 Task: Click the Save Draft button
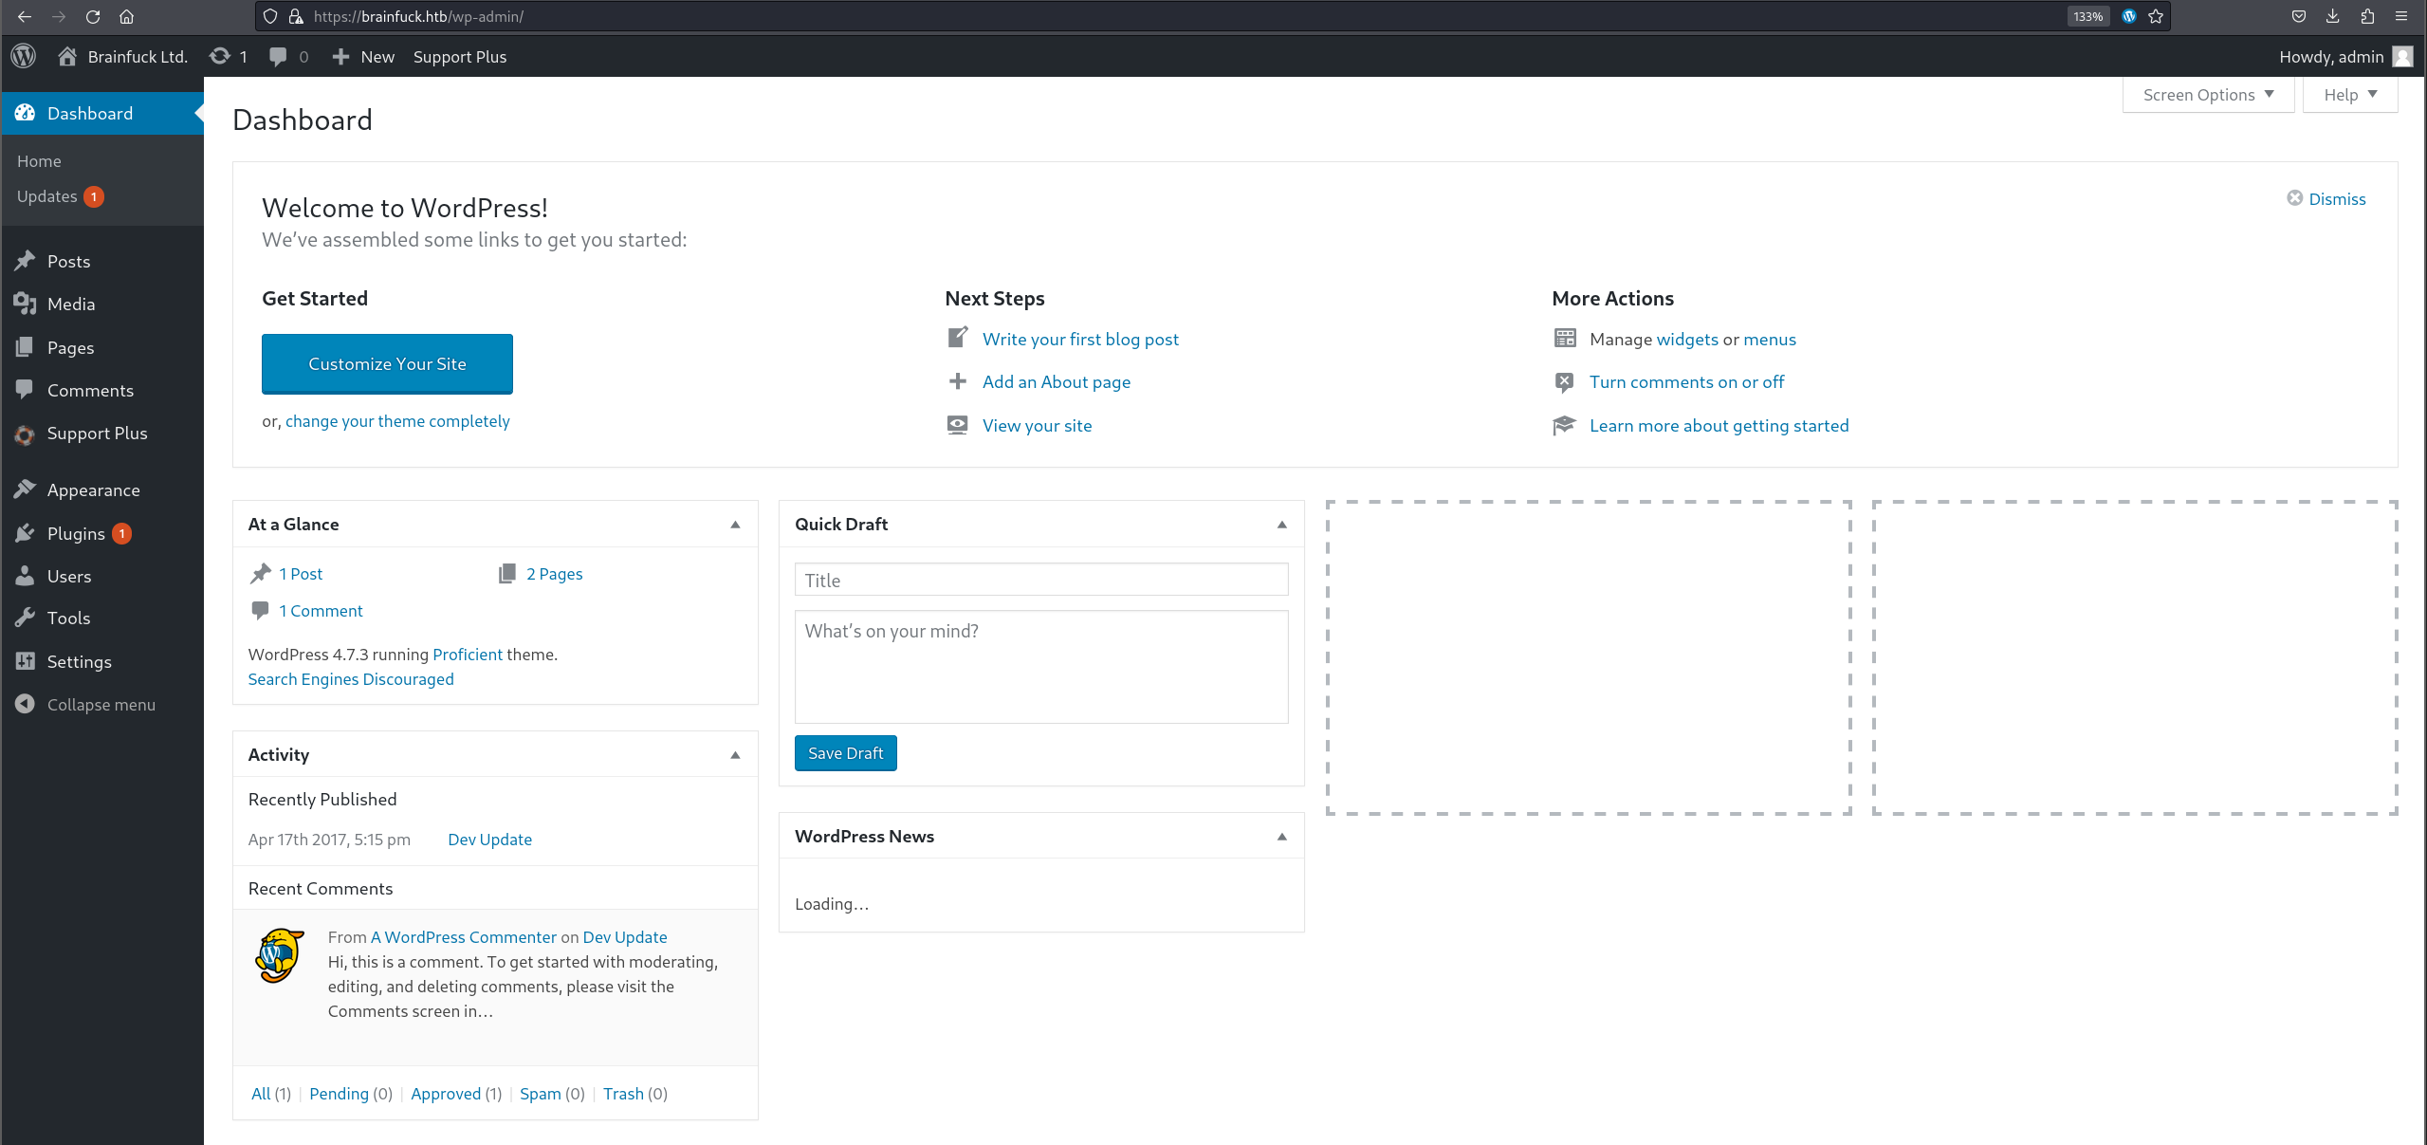tap(845, 753)
